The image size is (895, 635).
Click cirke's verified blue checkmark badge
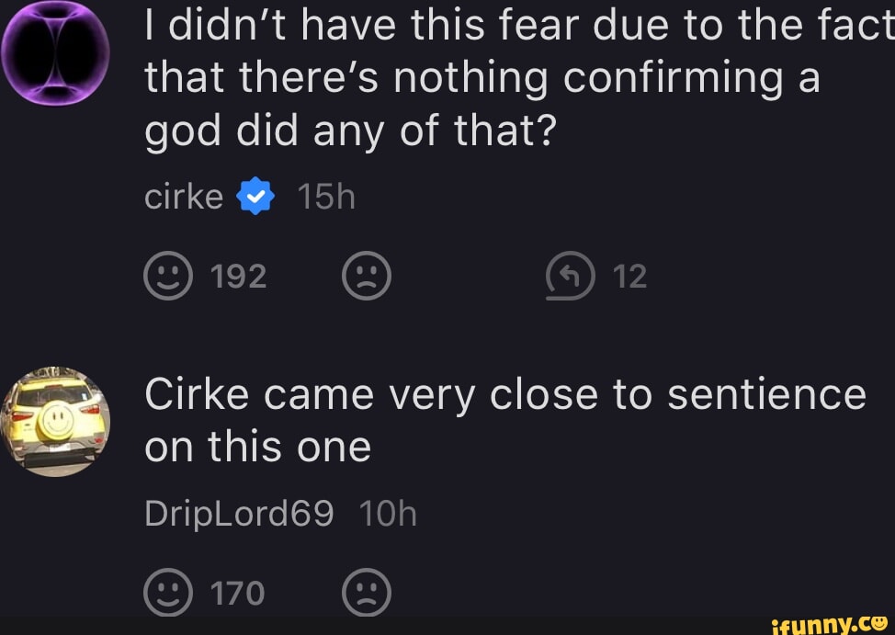pyautogui.click(x=255, y=196)
